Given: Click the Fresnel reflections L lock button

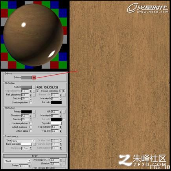Looking at the screenshot, I should (64, 91).
